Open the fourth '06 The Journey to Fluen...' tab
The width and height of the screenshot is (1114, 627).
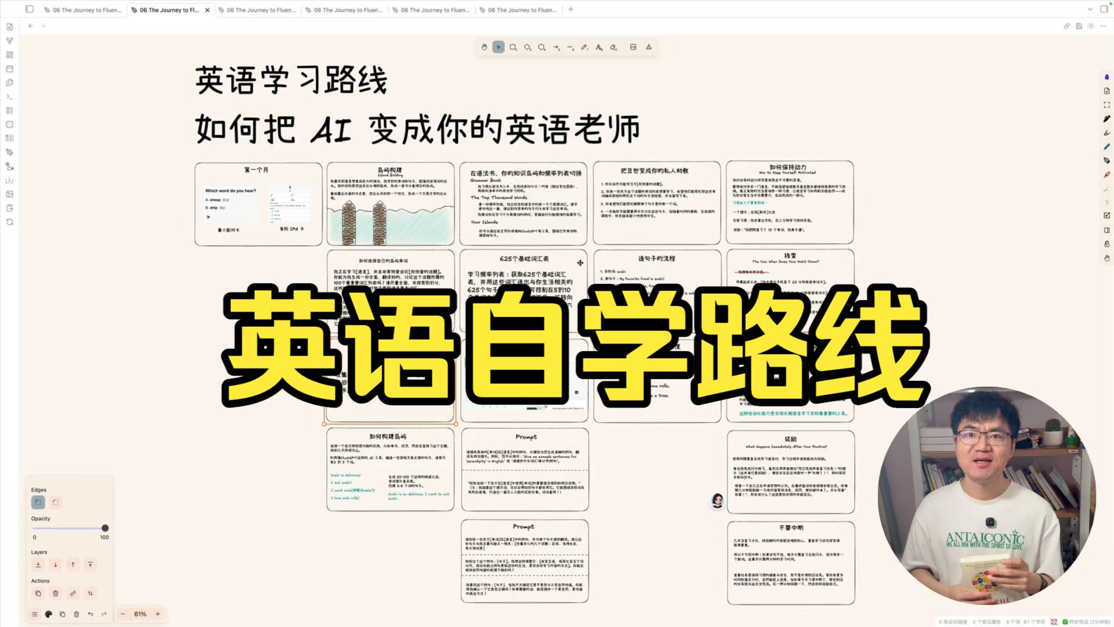[x=344, y=10]
